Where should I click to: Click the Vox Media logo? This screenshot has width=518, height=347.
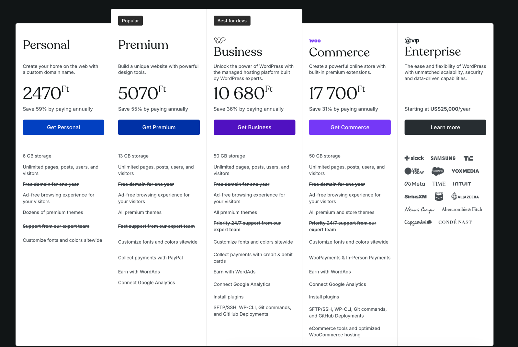click(x=465, y=171)
